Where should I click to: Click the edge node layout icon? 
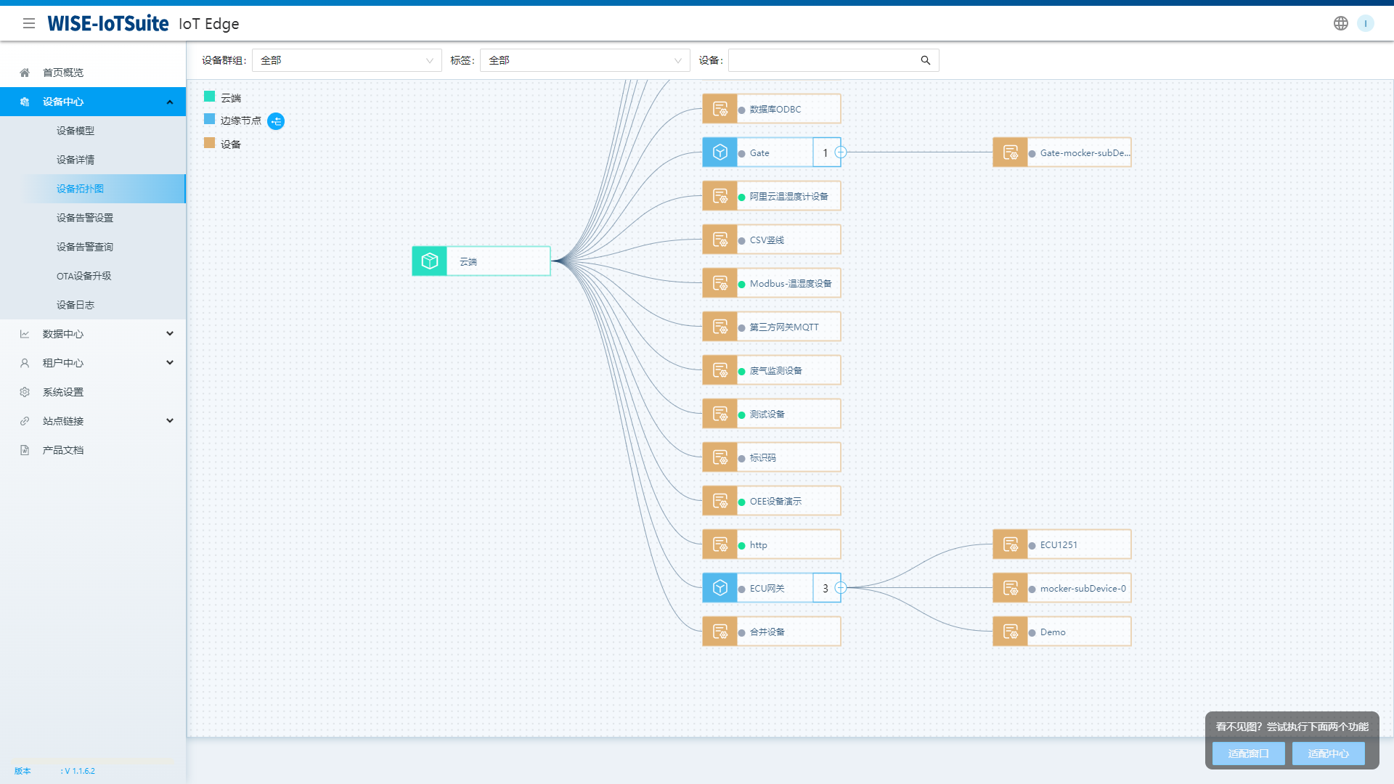coord(276,121)
